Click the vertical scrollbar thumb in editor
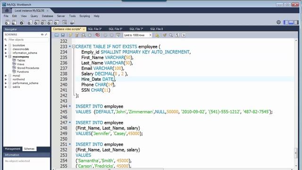The width and height of the screenshot is (302, 170). pyautogui.click(x=296, y=153)
